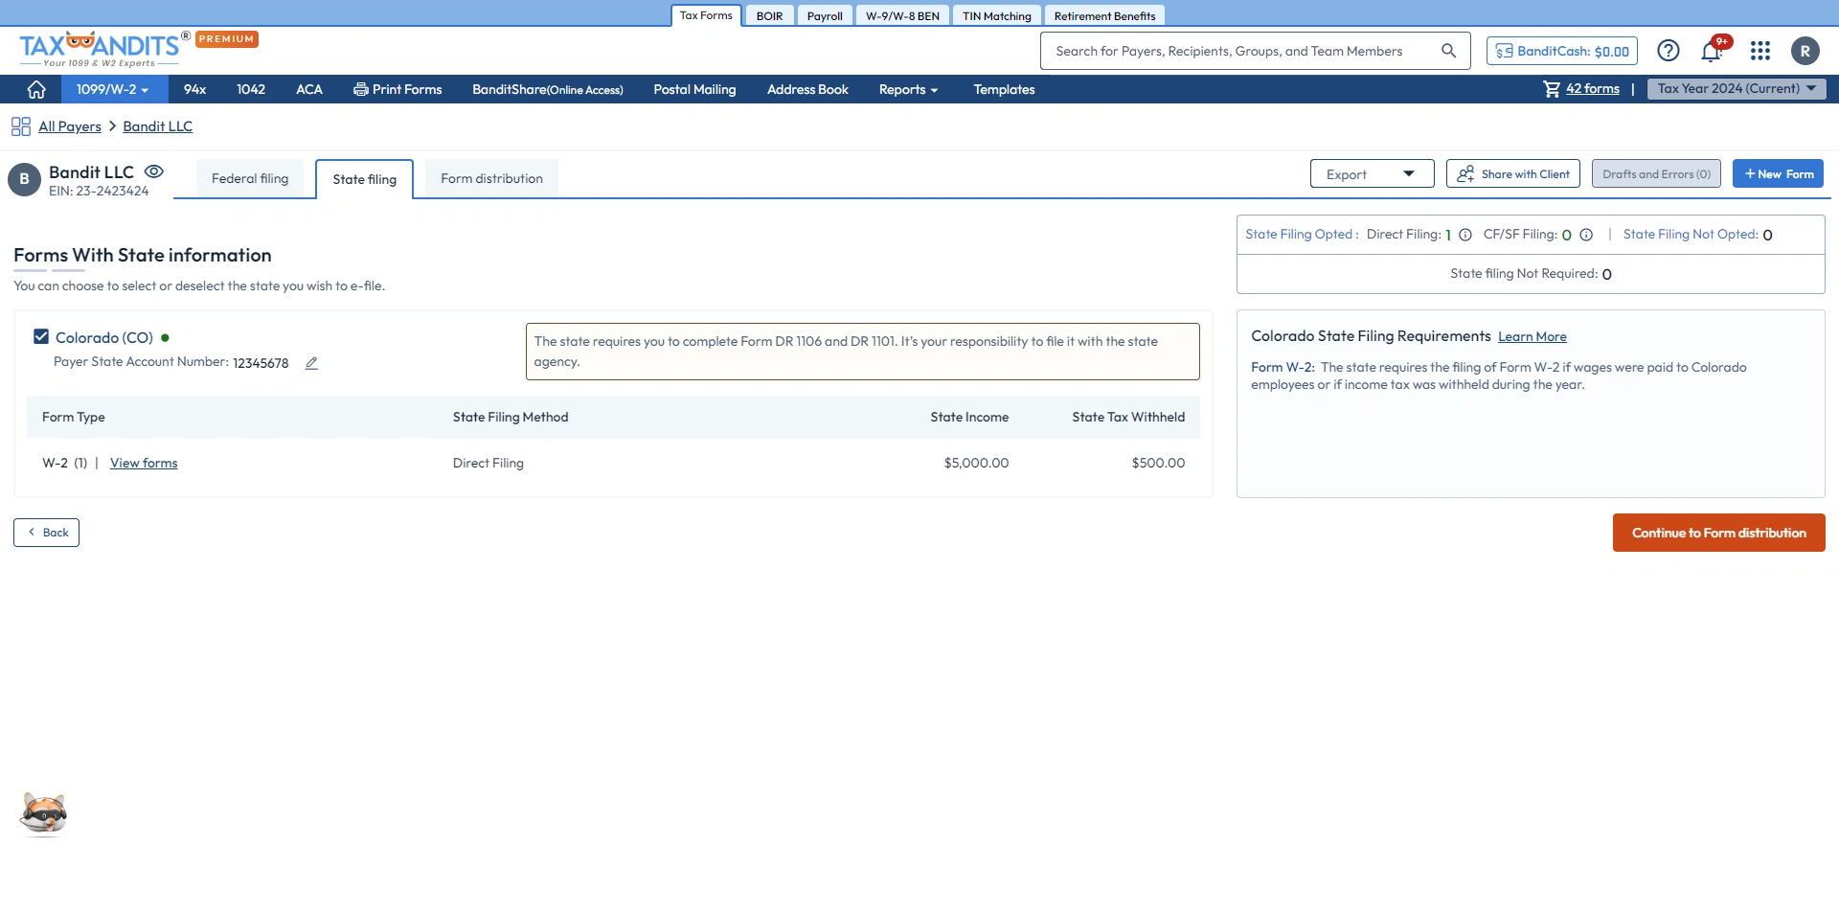
Task: Click the All Payers breadcrumb link
Action: 70,126
